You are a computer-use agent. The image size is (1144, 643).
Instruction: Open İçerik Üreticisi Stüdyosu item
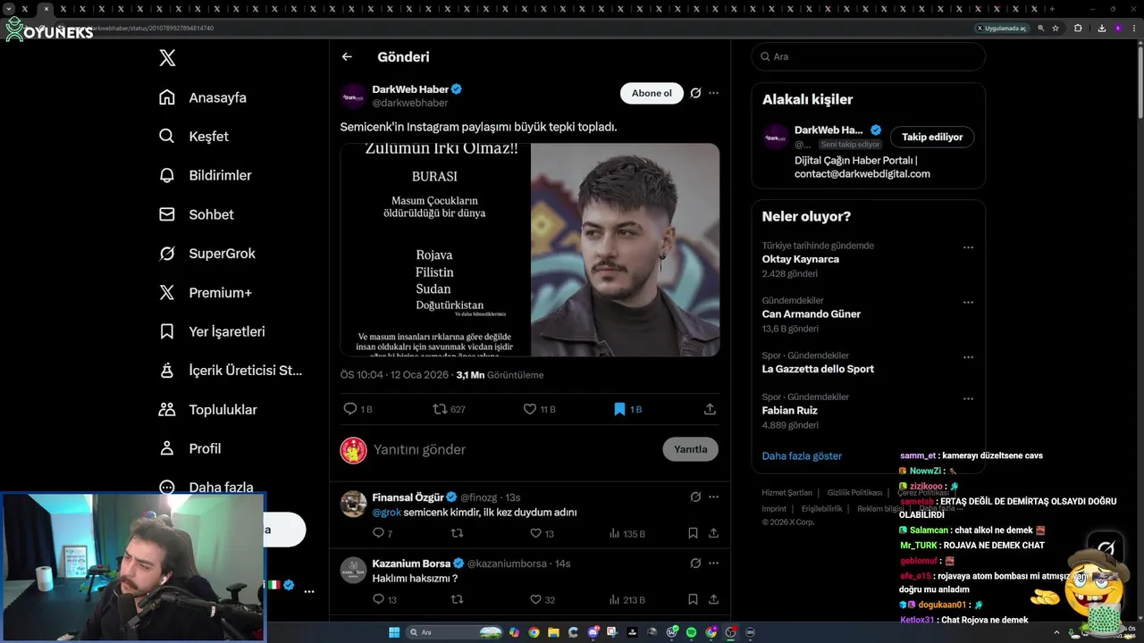pos(231,371)
